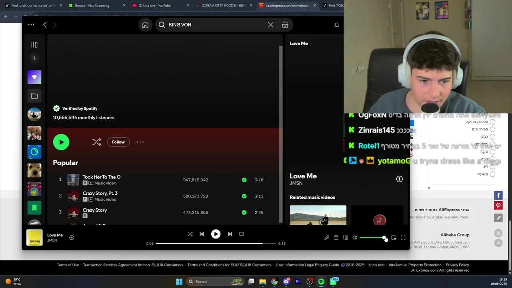This screenshot has width=512, height=288.
Task: Connect to a device
Action: pos(346,238)
